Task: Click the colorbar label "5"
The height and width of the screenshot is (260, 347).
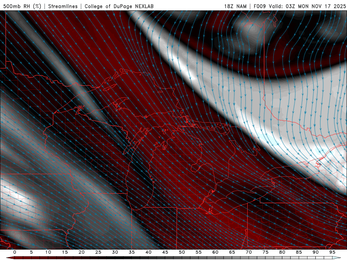Action: (x=31, y=252)
